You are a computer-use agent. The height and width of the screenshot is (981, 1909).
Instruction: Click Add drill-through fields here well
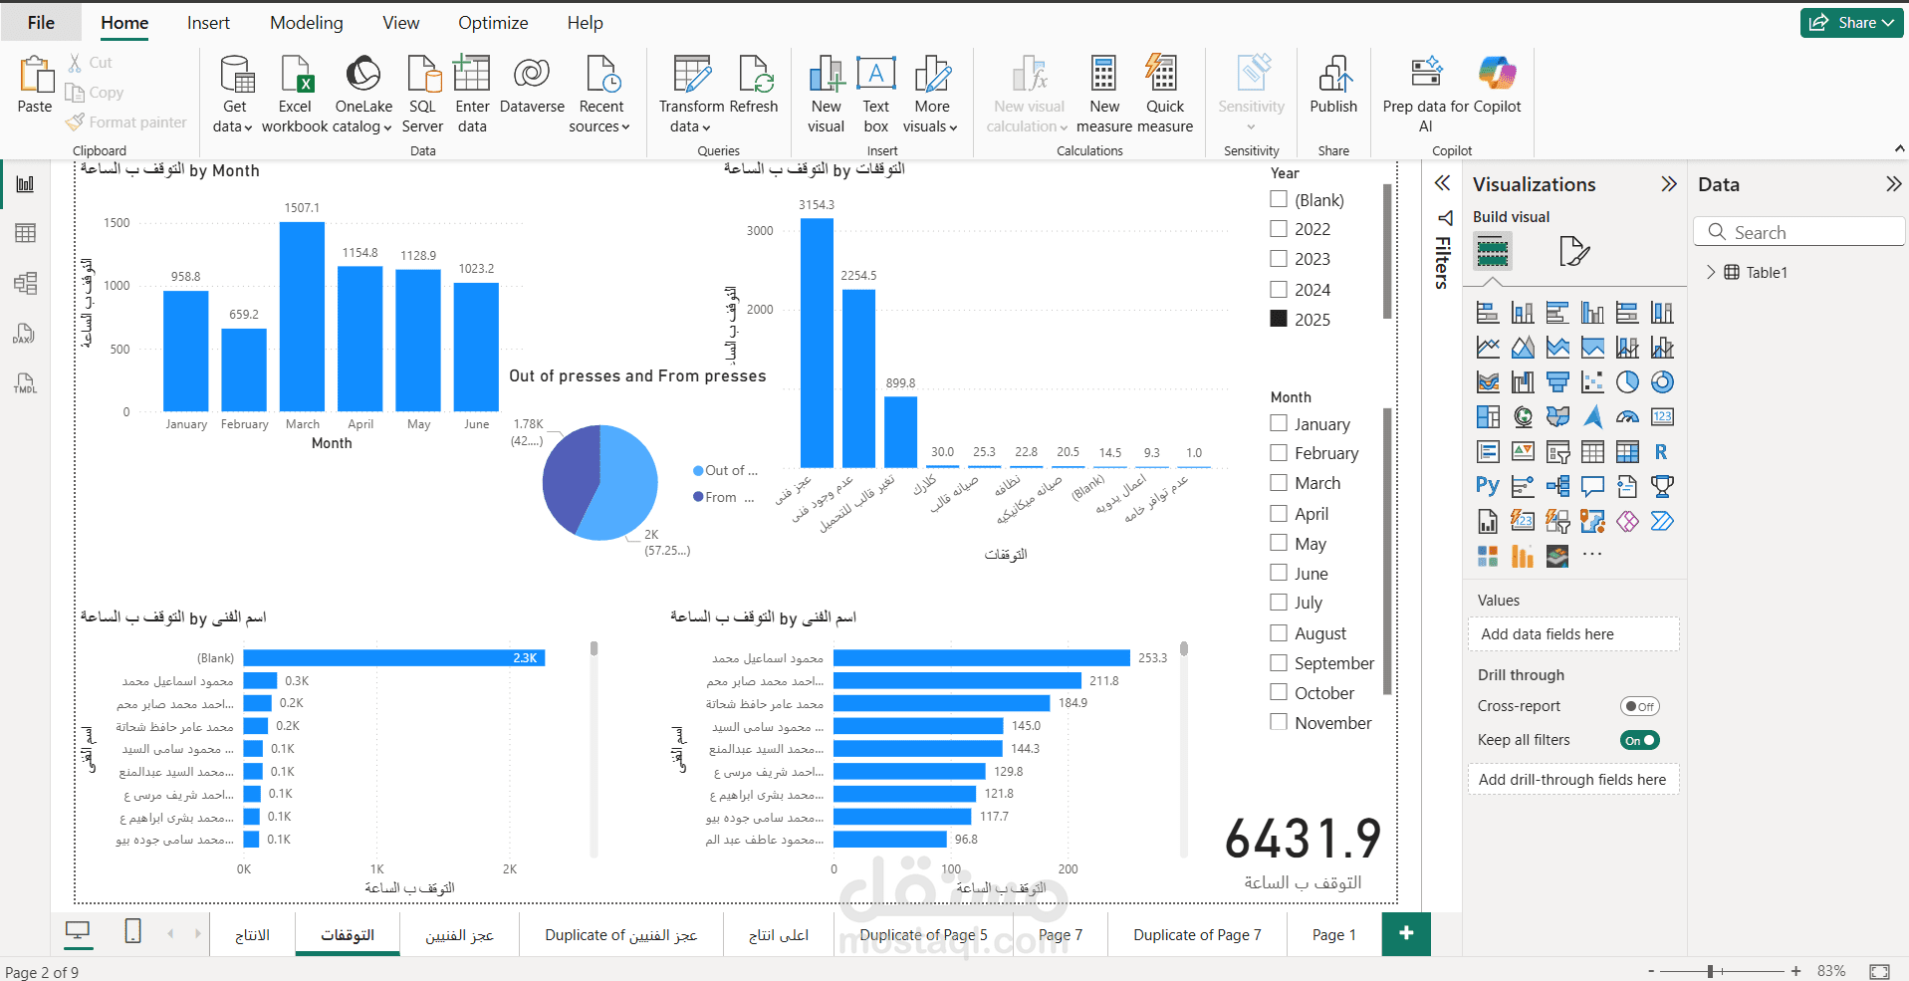pyautogui.click(x=1573, y=780)
